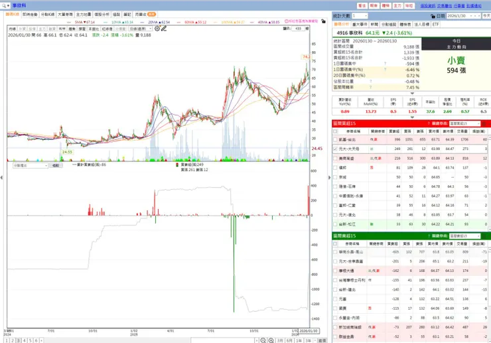Open the 月營收 tab

click(x=145, y=15)
